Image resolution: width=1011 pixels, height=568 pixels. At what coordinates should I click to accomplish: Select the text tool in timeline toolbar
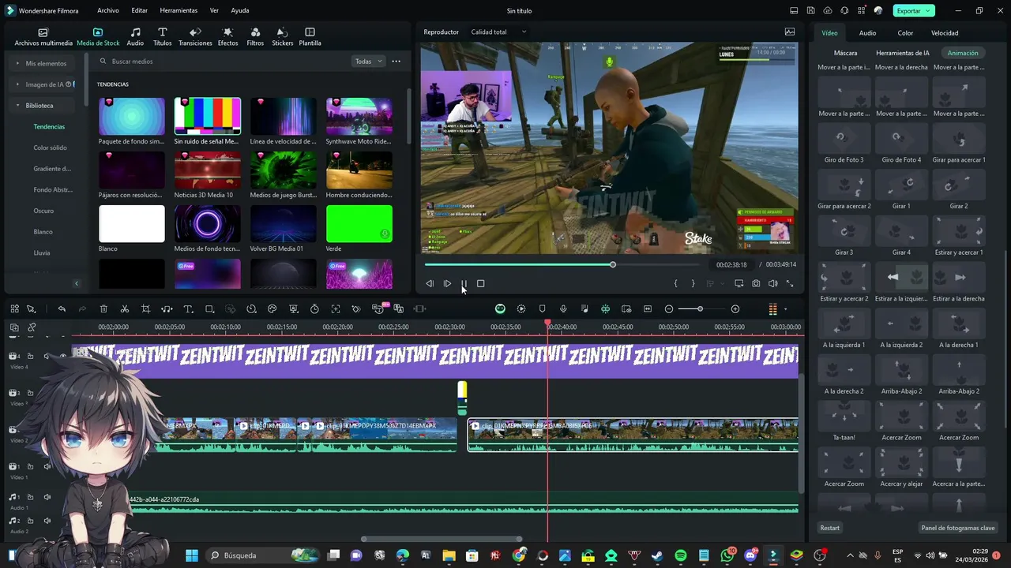[x=188, y=309]
